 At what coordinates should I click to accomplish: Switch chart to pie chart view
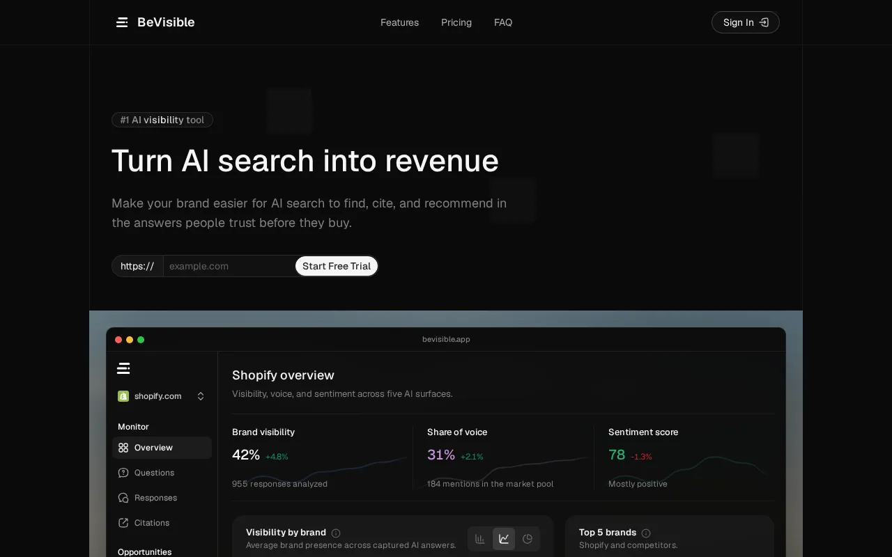tap(528, 539)
